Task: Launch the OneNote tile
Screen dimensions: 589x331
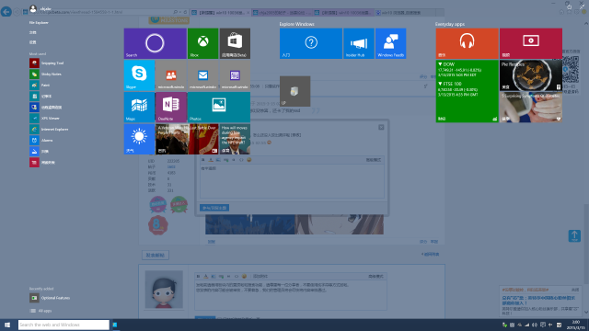Action: coord(171,108)
